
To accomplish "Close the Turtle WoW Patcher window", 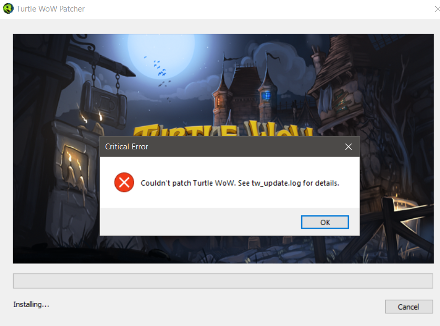I will [x=437, y=9].
